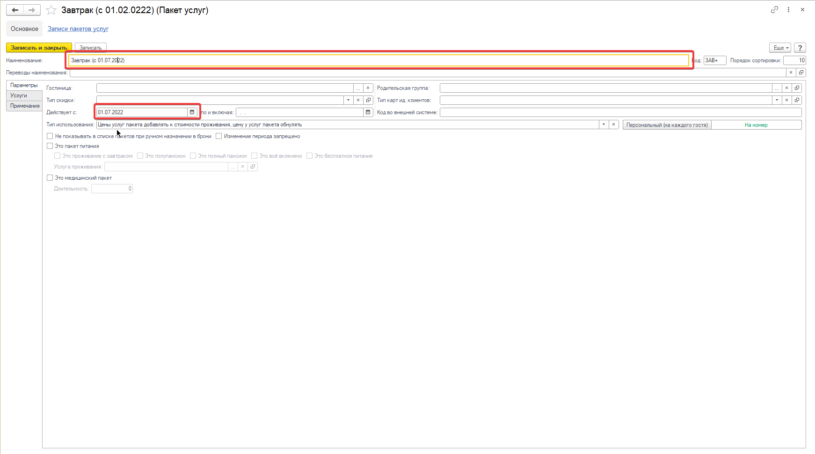Open calendar for Действует с date
815x454 pixels.
pos(192,112)
